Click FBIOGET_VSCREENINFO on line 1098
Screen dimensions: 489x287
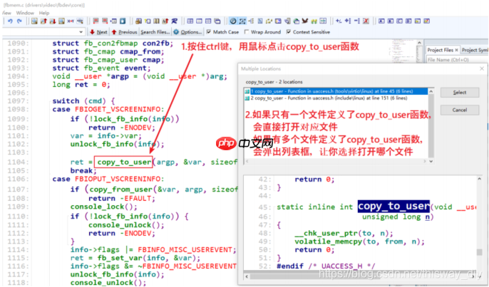point(119,110)
